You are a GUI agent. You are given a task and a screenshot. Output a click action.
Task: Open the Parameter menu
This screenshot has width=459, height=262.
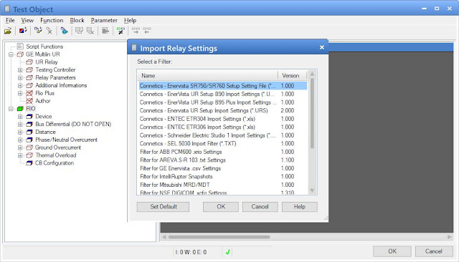[x=104, y=21]
